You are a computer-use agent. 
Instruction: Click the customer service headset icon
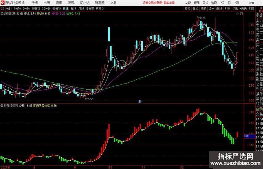tap(223, 3)
